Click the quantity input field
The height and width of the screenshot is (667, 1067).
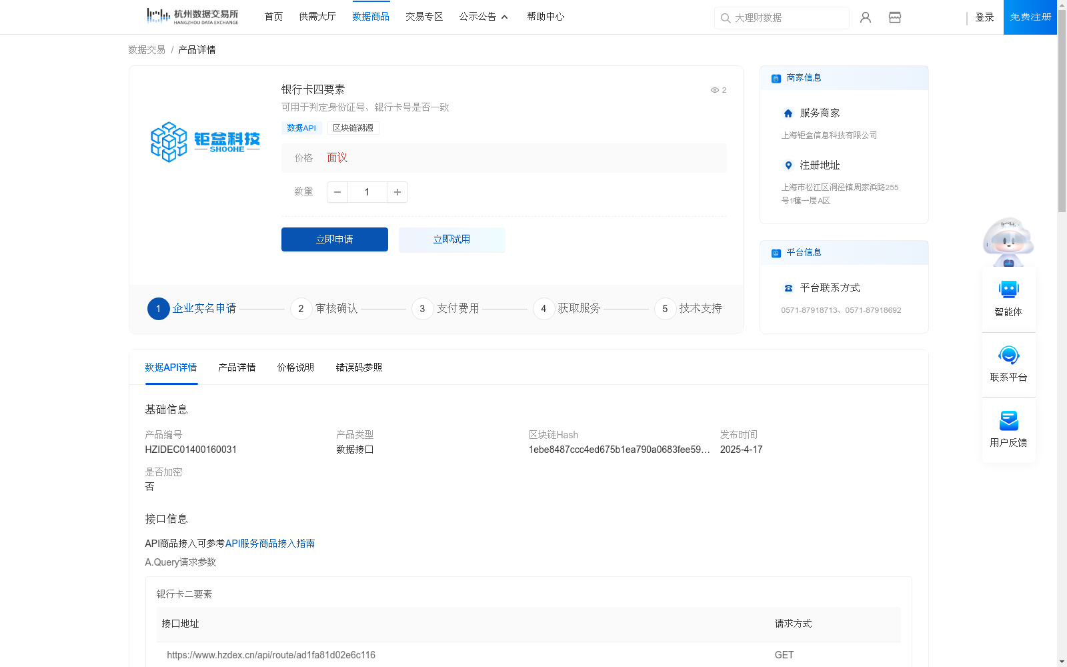click(x=367, y=192)
